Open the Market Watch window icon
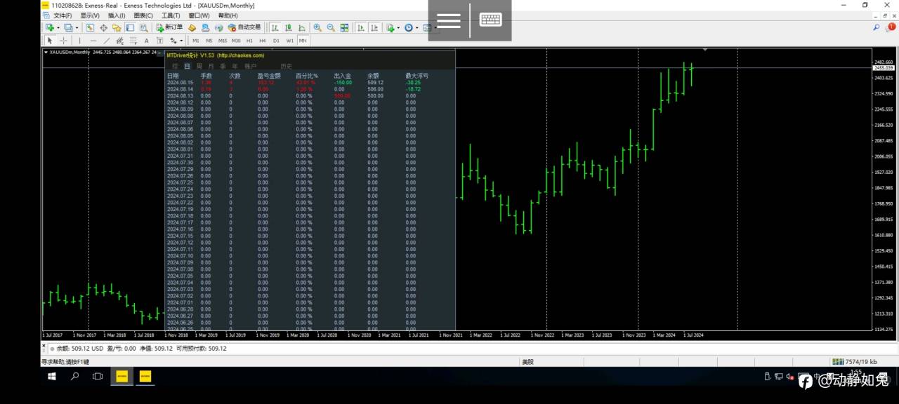This screenshot has width=899, height=404. 90,27
